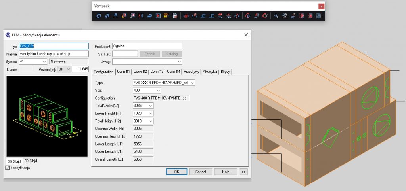Click the crossed wrench and screwdriver icon
The image size is (406, 191).
coord(285,16)
